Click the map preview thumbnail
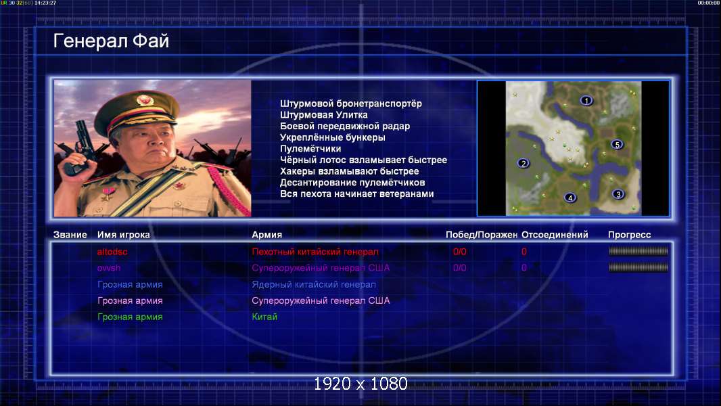This screenshot has height=406, width=721. [574, 148]
